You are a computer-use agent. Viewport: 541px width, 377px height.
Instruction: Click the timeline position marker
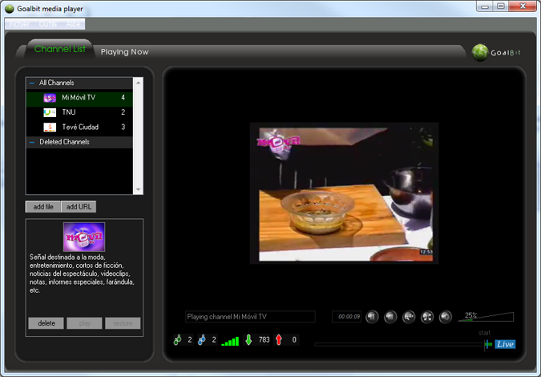[x=487, y=344]
